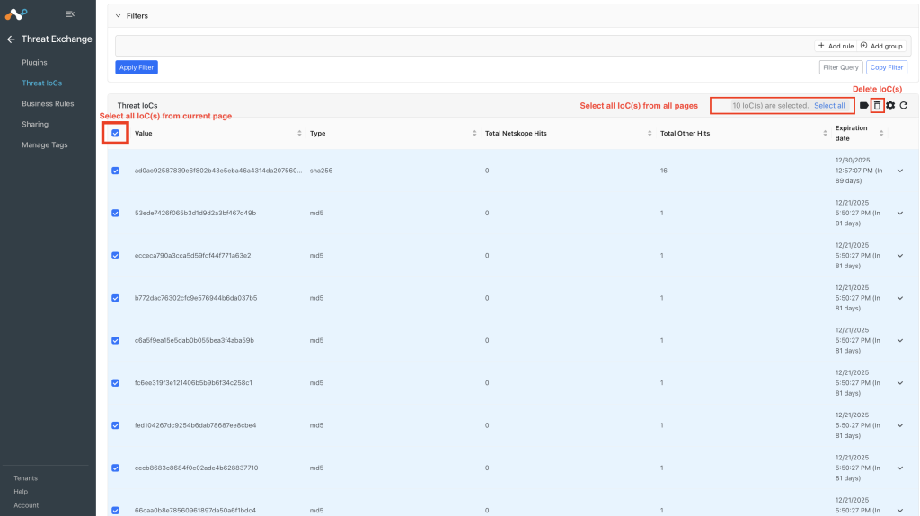This screenshot has width=920, height=516.
Task: Open Account in sidebar footer
Action: coord(26,505)
